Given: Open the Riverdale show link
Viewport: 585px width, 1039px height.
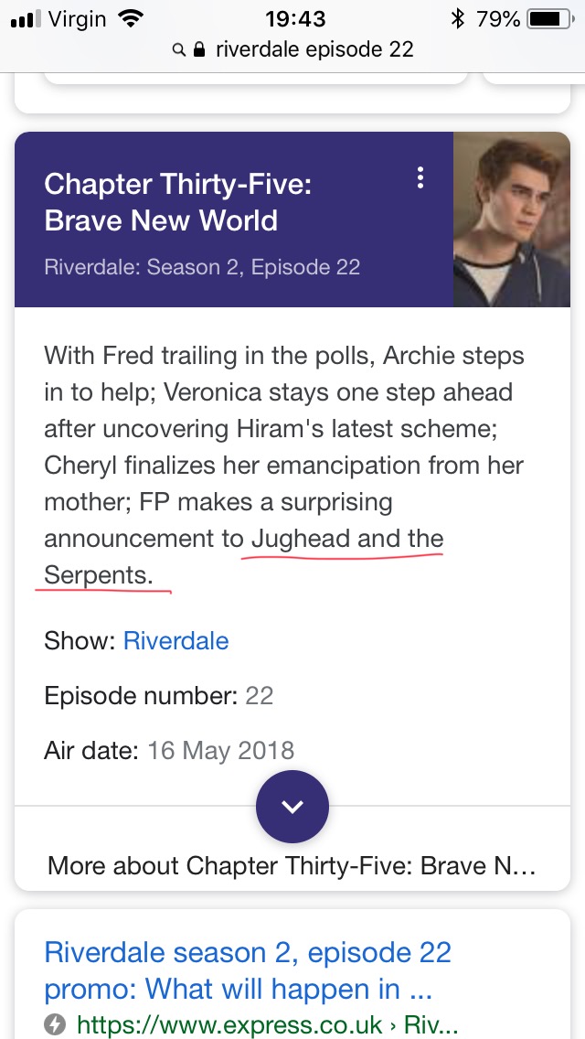Looking at the screenshot, I should [x=175, y=640].
